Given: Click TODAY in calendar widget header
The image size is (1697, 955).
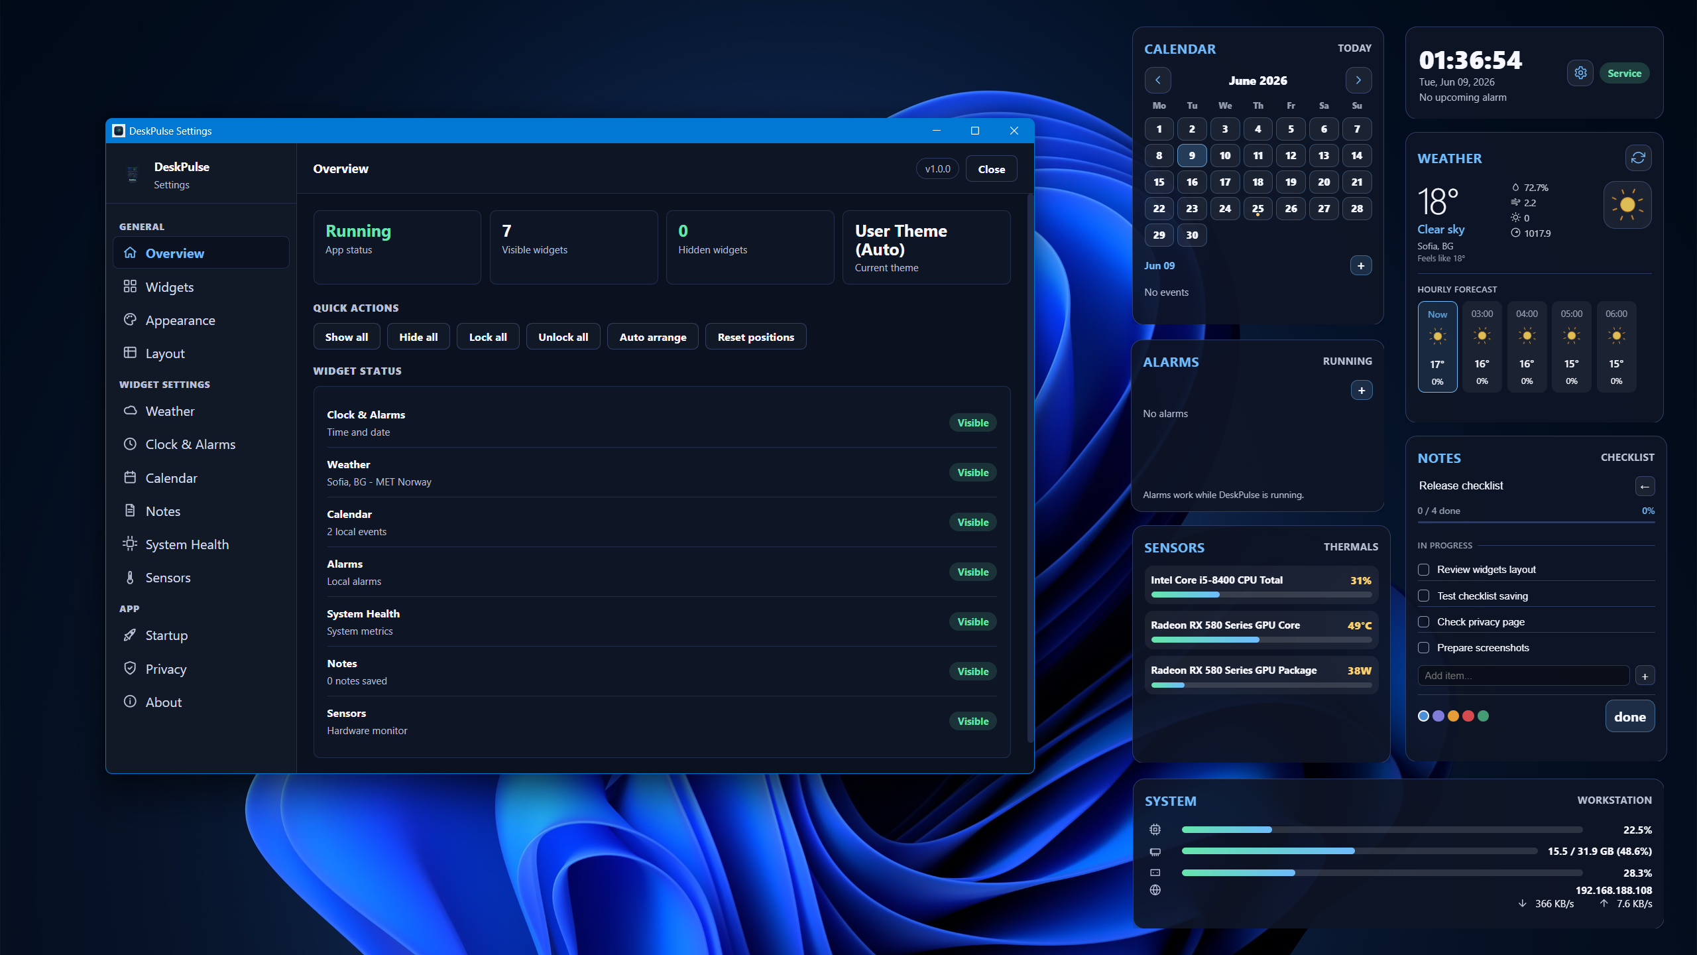Looking at the screenshot, I should coord(1354,48).
